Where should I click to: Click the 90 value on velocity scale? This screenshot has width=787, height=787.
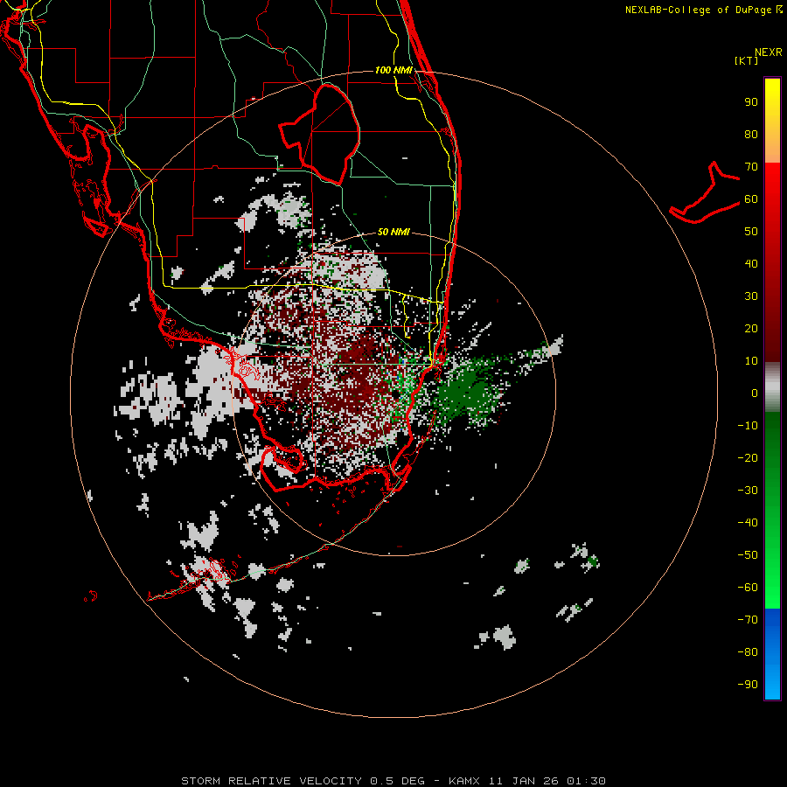751,102
